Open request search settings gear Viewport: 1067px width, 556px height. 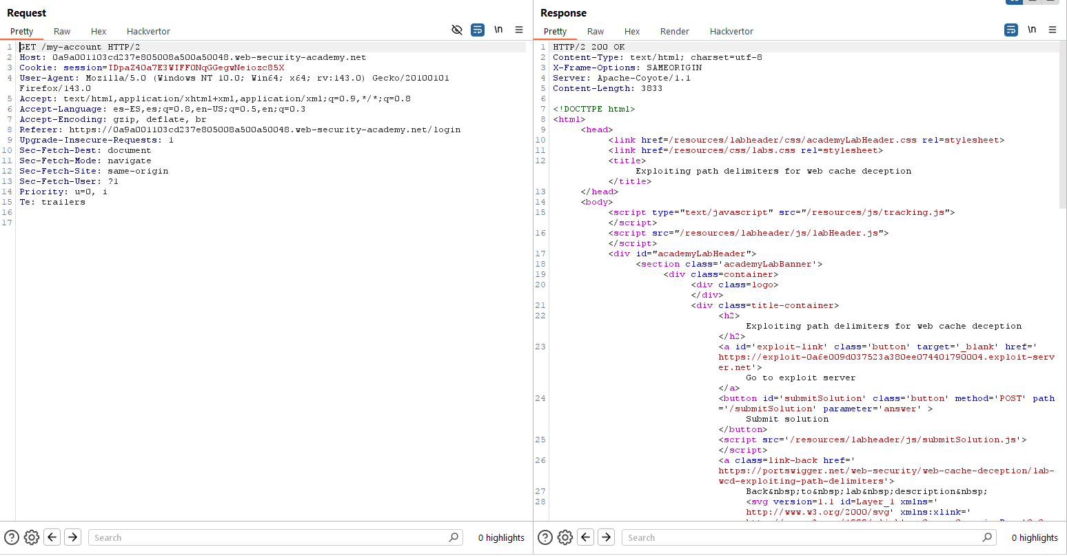pyautogui.click(x=32, y=537)
